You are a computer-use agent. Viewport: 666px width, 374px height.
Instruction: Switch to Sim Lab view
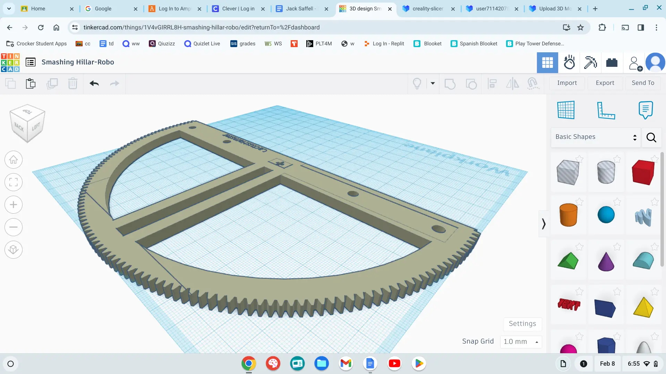pos(569,63)
